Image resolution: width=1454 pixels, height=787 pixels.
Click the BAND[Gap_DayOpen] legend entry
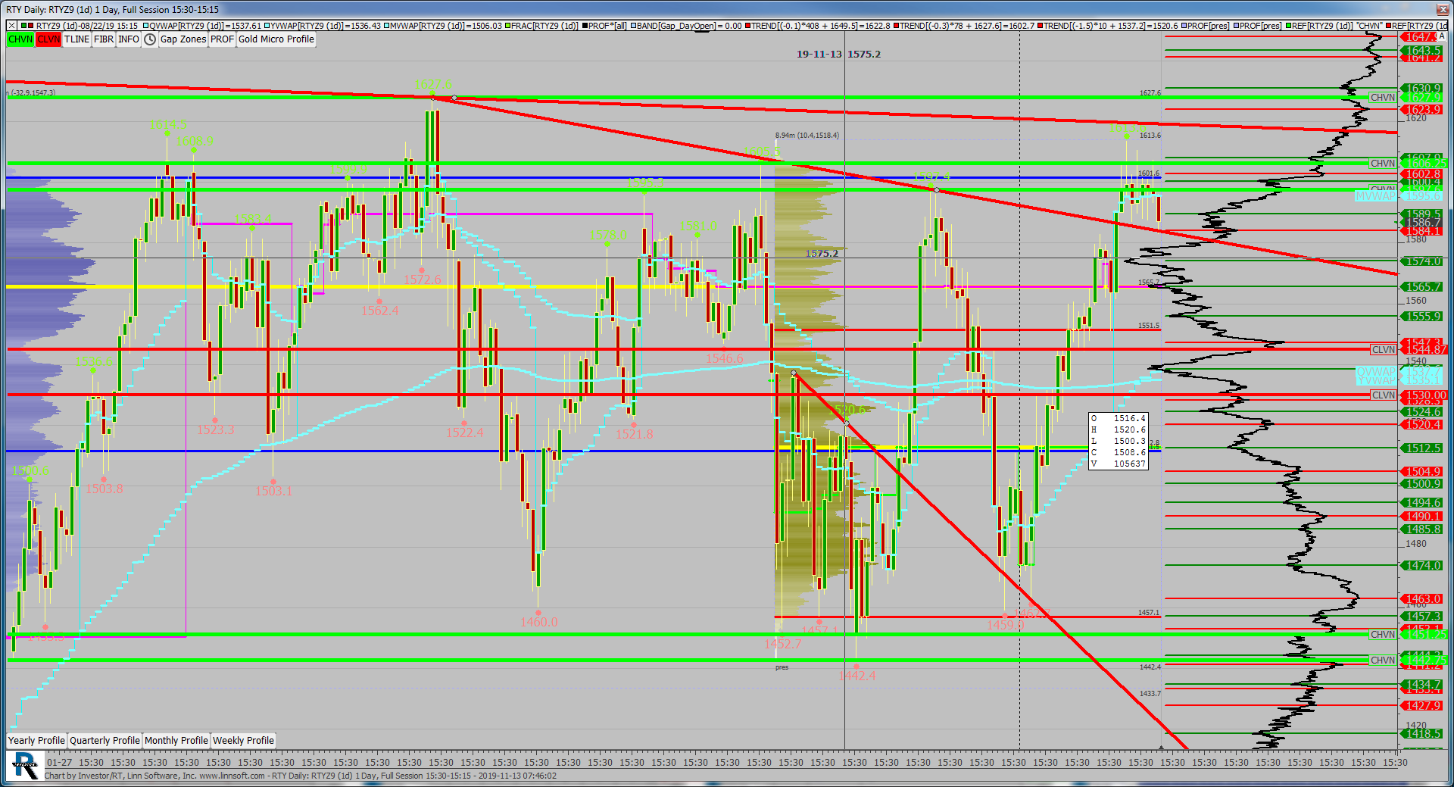pos(686,26)
